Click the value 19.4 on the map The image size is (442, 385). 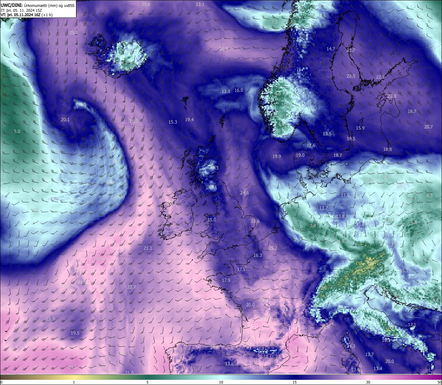point(189,120)
